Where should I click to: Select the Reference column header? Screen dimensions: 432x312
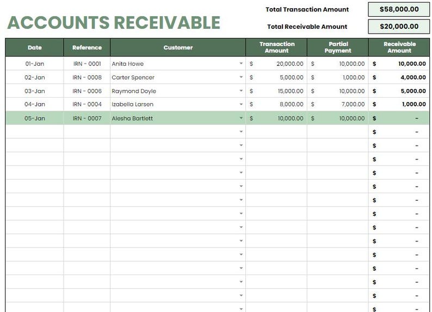pyautogui.click(x=87, y=48)
